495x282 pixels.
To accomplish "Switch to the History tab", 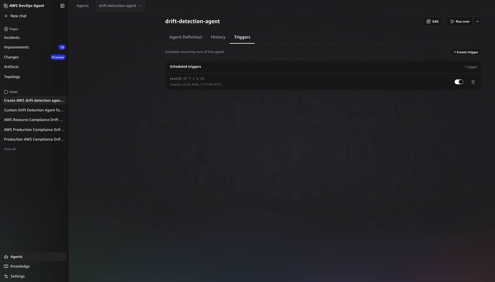I will tap(218, 37).
